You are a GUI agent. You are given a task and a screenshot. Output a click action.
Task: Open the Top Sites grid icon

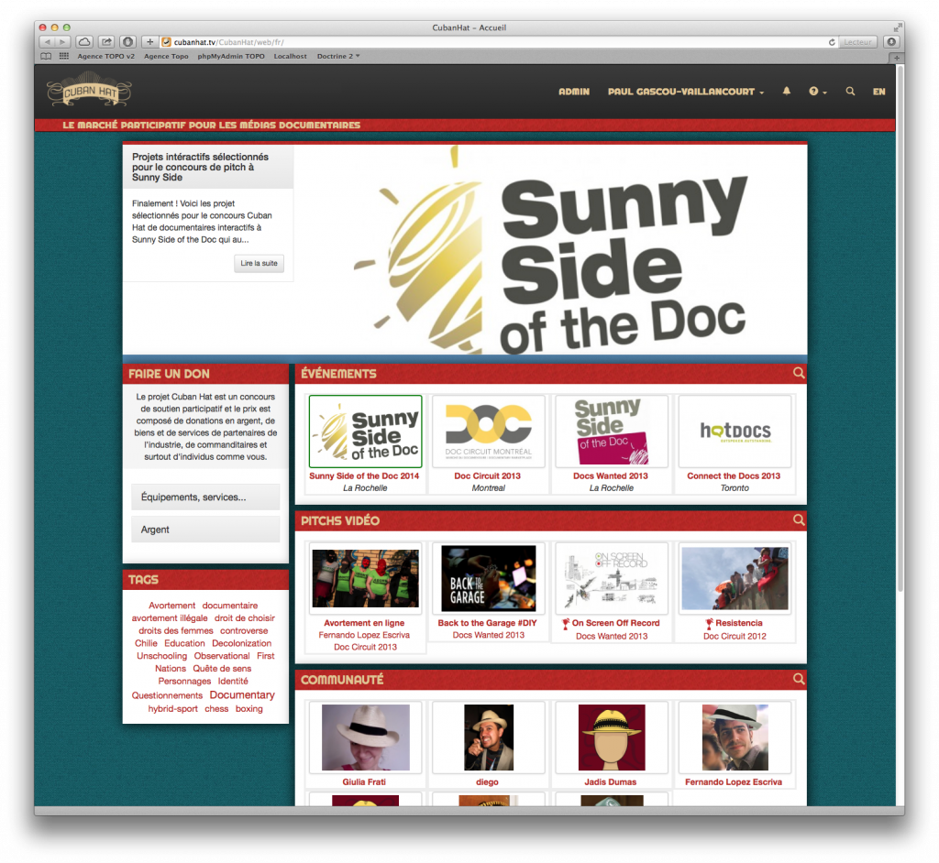[63, 56]
